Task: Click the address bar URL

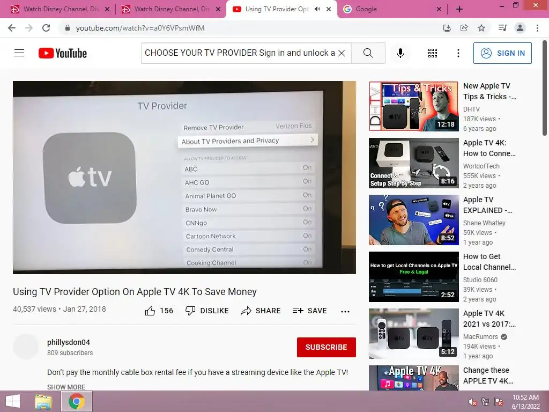Action: click(140, 28)
